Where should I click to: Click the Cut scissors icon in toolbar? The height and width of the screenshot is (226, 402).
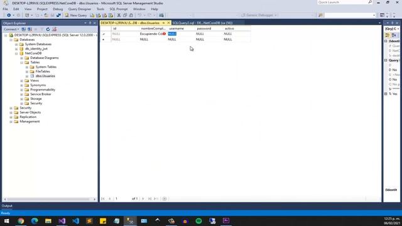pyautogui.click(x=119, y=15)
